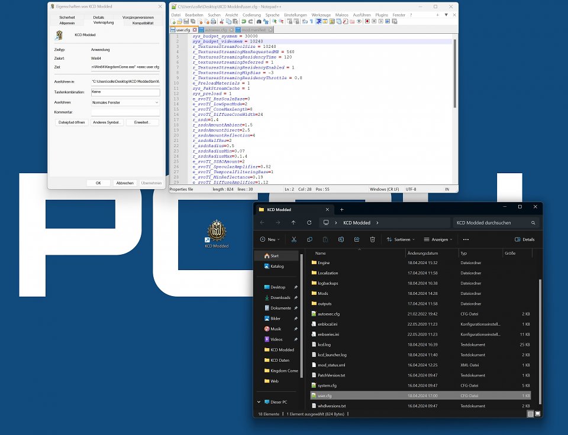568x435 pixels.
Task: Open the Anzeigen dropdown in Explorer
Action: pyautogui.click(x=438, y=239)
